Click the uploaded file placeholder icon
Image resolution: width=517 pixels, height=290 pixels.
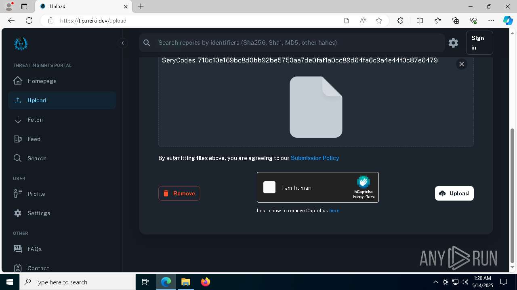(316, 107)
